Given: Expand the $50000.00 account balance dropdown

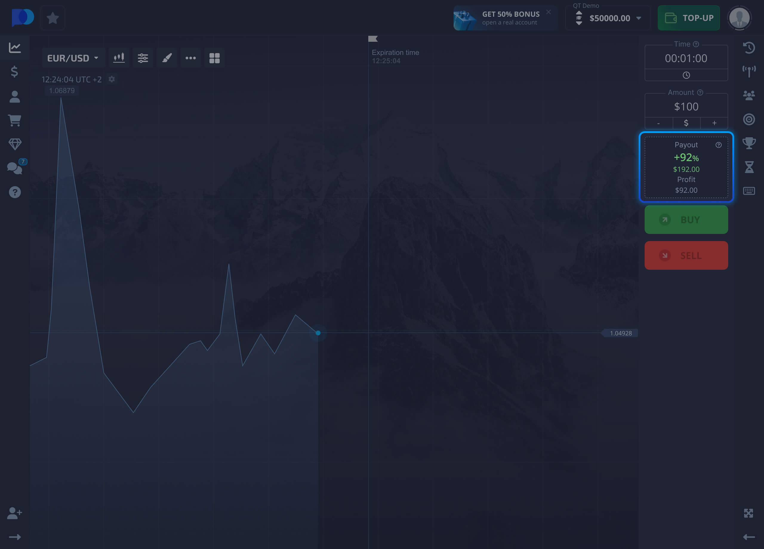Looking at the screenshot, I should (x=638, y=18).
